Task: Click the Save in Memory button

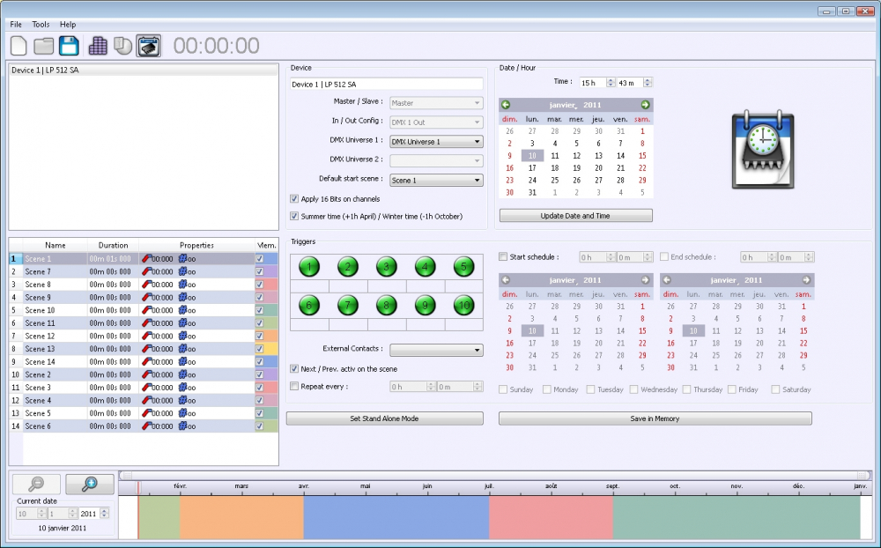Action: pos(655,418)
